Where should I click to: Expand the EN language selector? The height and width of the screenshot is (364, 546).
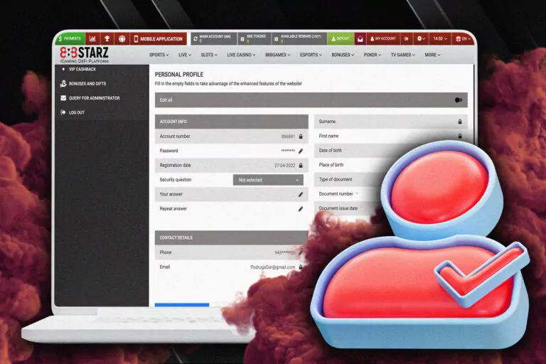click(463, 38)
